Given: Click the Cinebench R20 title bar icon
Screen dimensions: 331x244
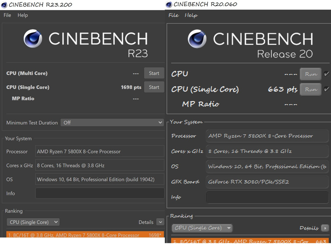Looking at the screenshot, I should tap(169, 5).
